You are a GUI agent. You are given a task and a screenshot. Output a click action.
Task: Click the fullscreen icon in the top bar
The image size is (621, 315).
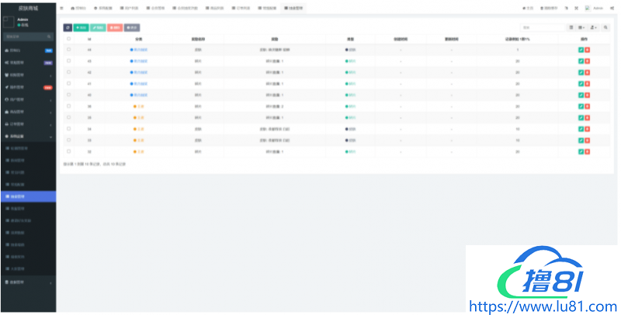[577, 8]
